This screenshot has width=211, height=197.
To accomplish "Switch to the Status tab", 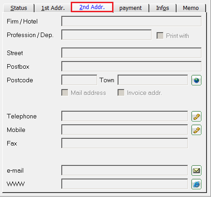I will [x=19, y=8].
